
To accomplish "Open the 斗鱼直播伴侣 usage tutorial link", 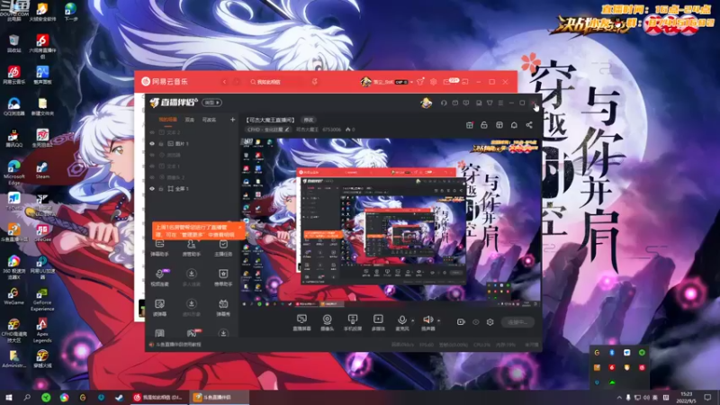I will click(x=178, y=345).
